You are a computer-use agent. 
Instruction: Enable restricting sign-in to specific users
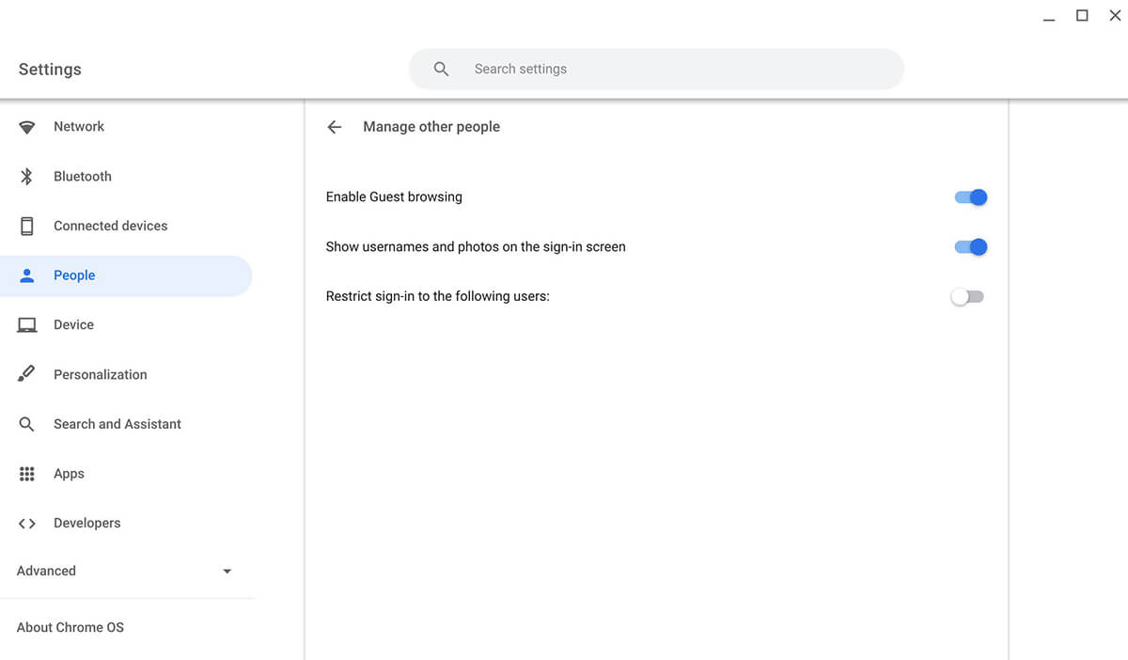[967, 295]
